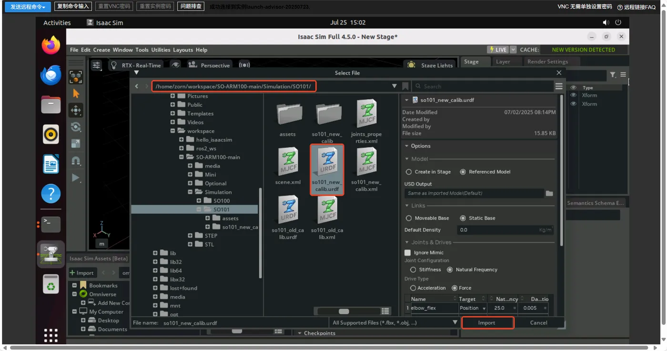This screenshot has width=667, height=351.
Task: Select the arrow selection tool in left toolbar
Action: 76,93
